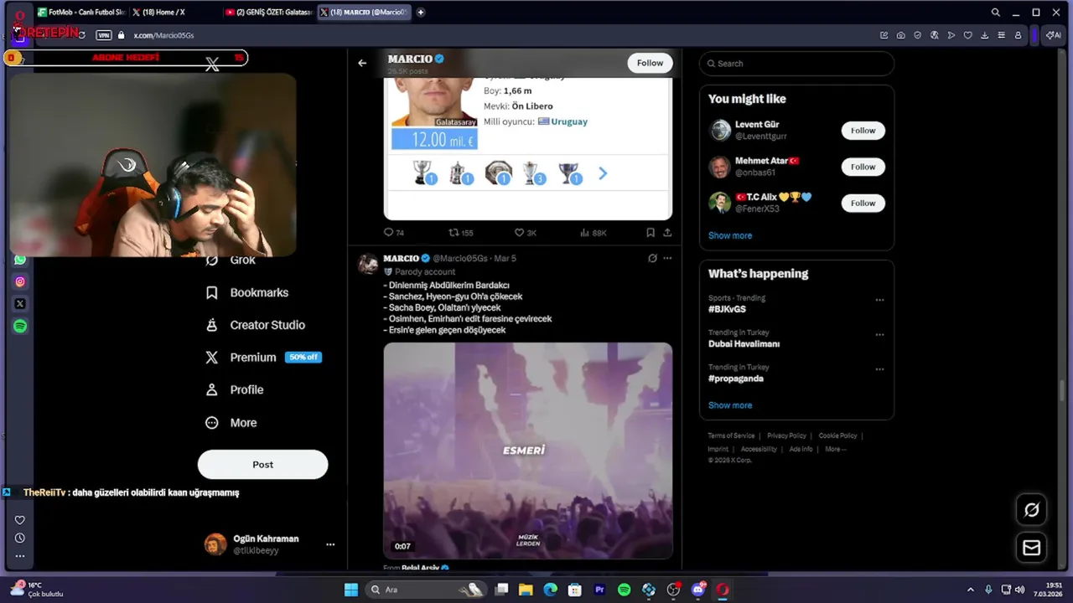
Task: Open Bookmarks in the X sidebar
Action: (x=247, y=292)
